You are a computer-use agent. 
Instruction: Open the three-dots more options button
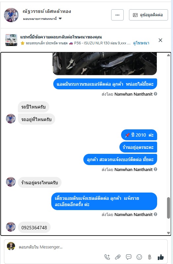[x=117, y=15]
